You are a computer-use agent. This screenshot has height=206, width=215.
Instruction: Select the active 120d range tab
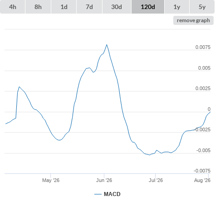(148, 7)
